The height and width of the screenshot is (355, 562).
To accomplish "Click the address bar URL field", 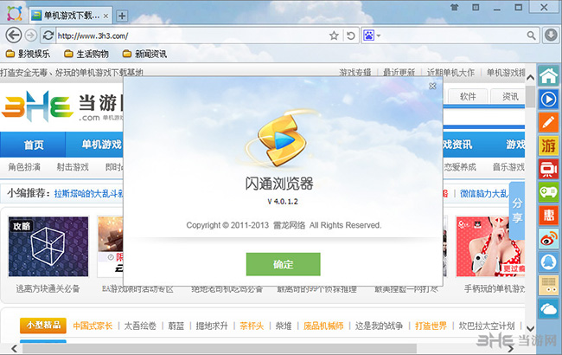I will click(x=192, y=35).
